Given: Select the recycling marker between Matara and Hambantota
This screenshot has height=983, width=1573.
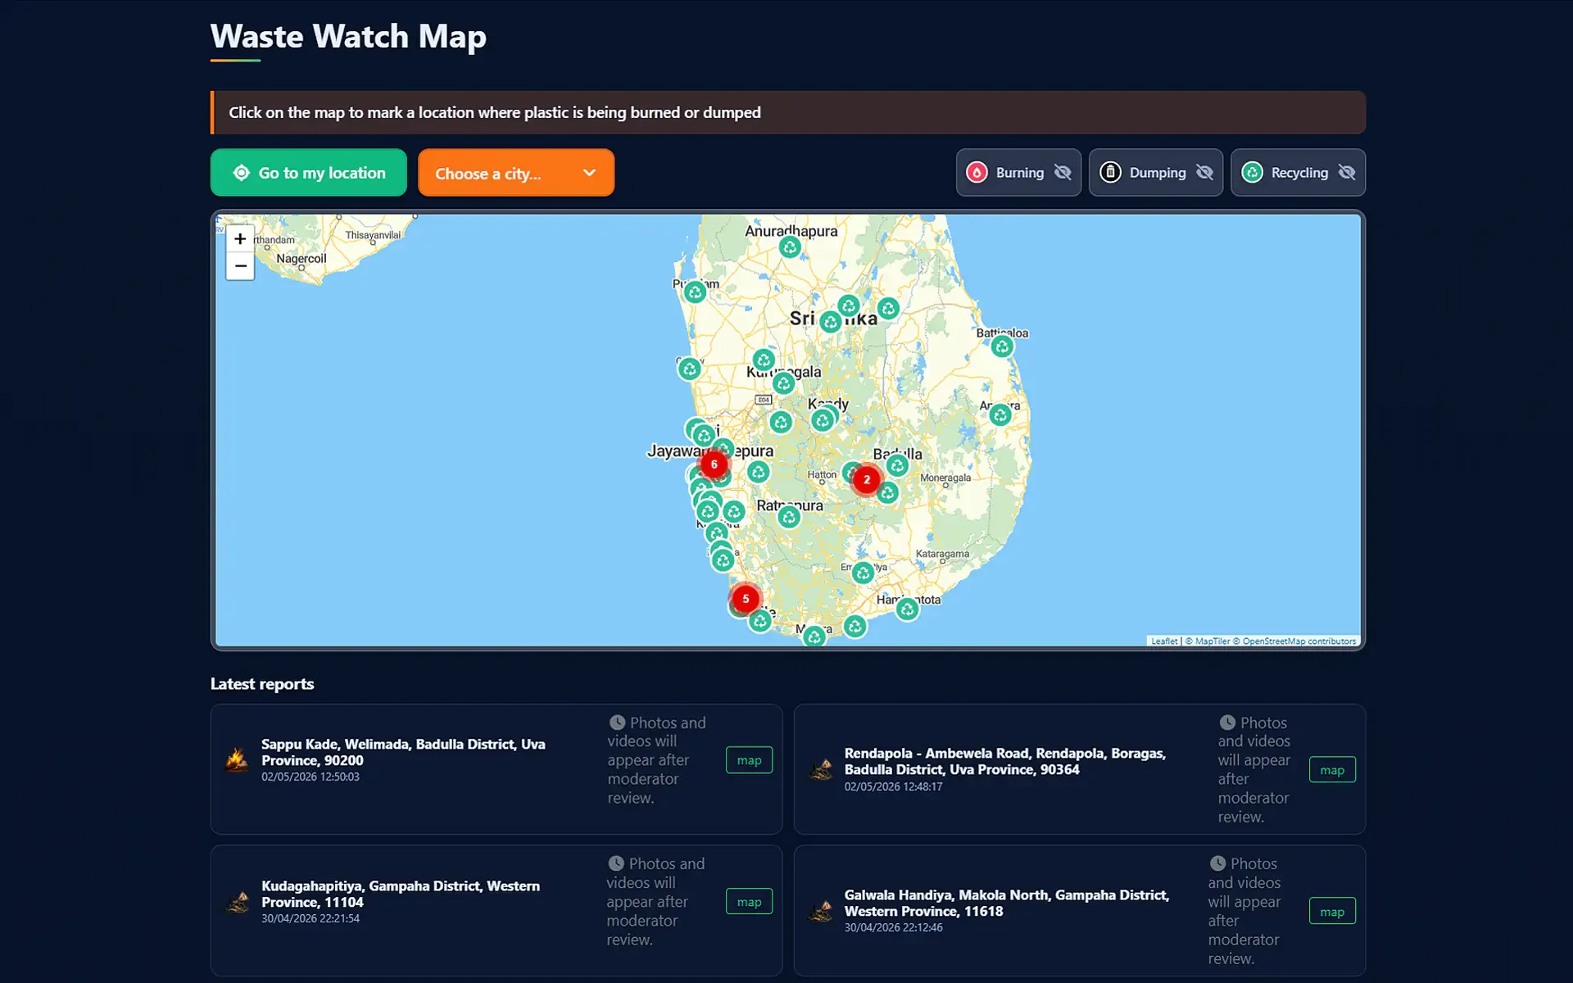Looking at the screenshot, I should point(854,627).
